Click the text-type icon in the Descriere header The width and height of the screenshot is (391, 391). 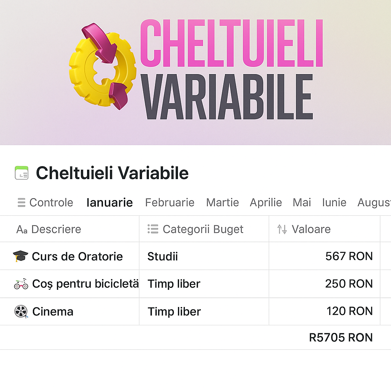22,229
